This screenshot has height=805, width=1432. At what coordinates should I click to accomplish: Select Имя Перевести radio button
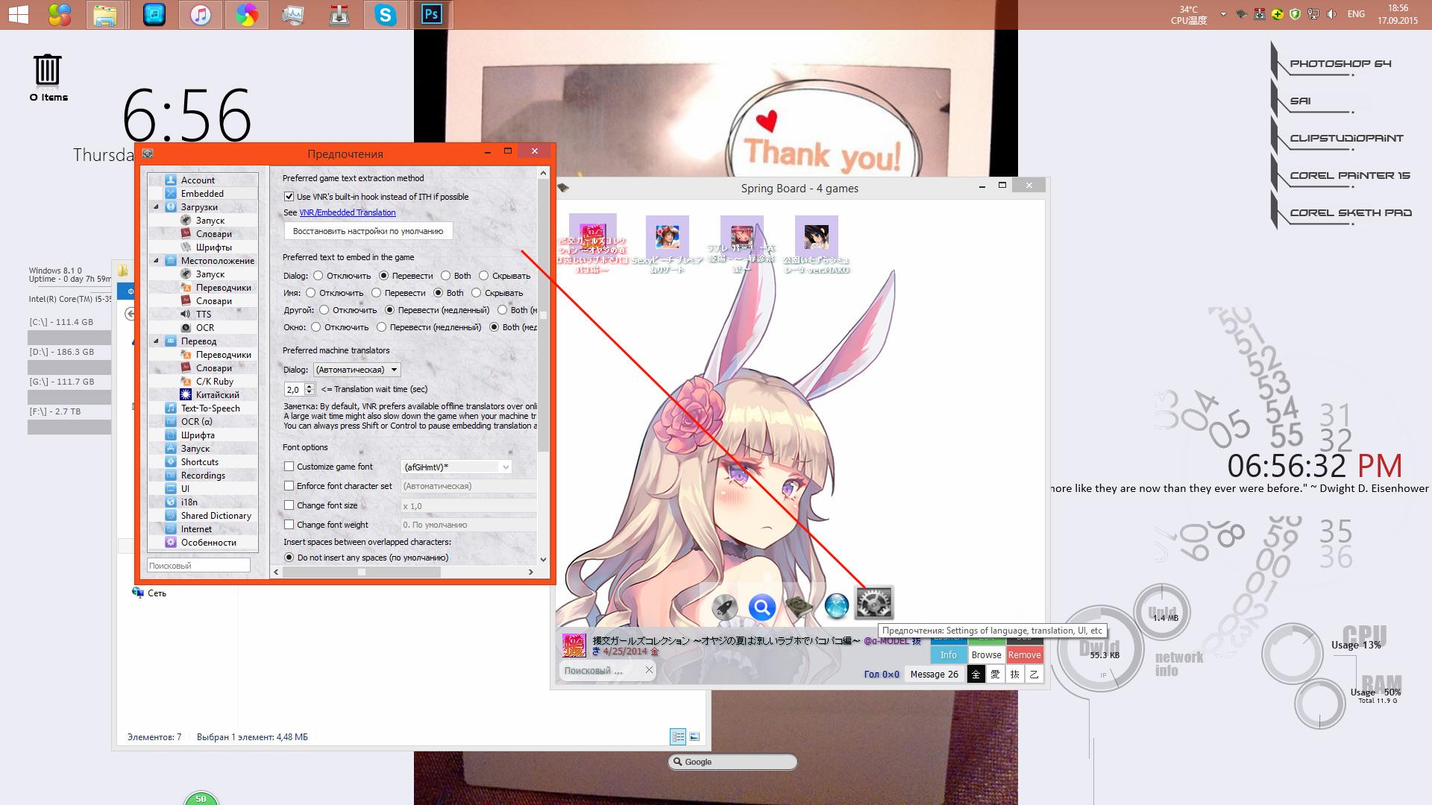pyautogui.click(x=376, y=293)
